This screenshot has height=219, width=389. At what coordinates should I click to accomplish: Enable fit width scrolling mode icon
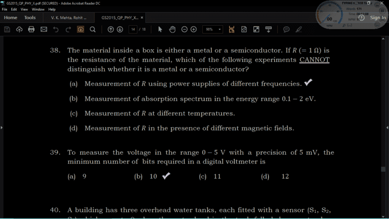[x=231, y=29]
